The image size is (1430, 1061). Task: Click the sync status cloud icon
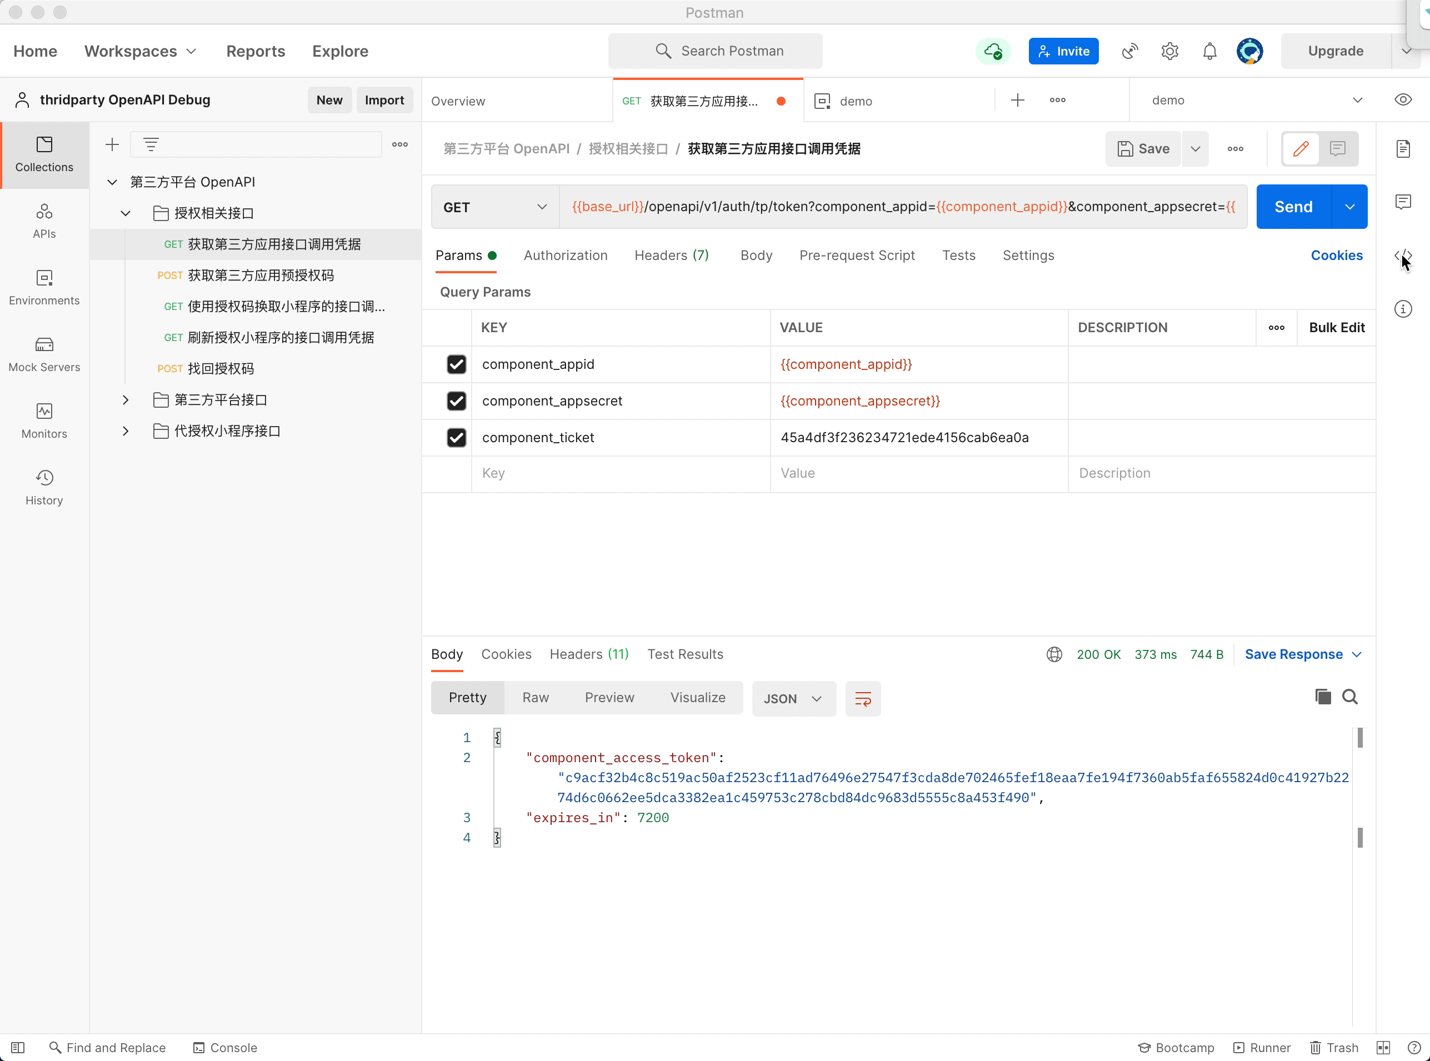[993, 51]
